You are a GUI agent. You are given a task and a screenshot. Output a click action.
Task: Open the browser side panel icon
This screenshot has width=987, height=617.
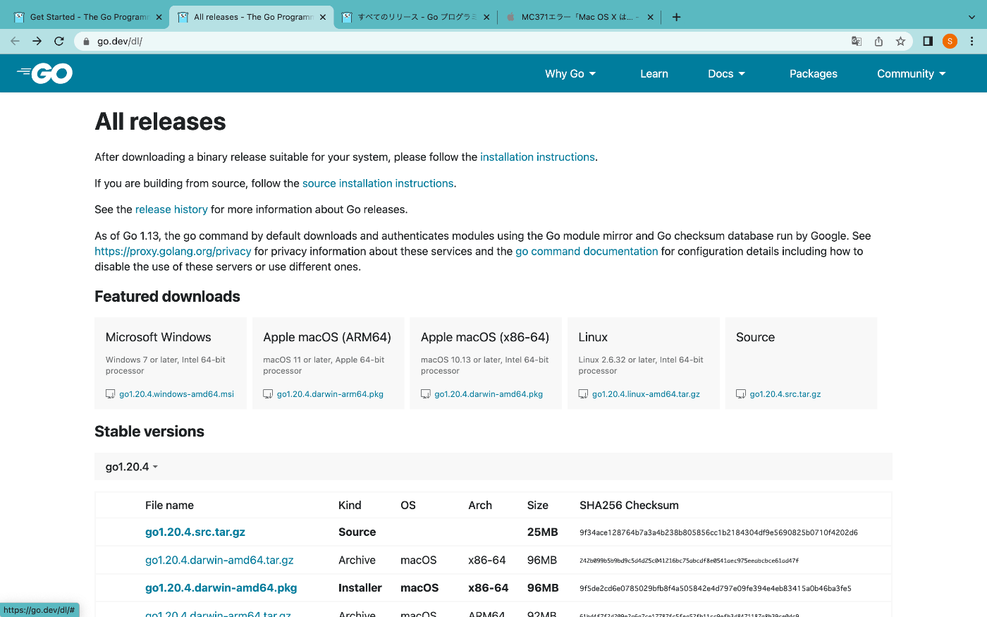point(928,41)
